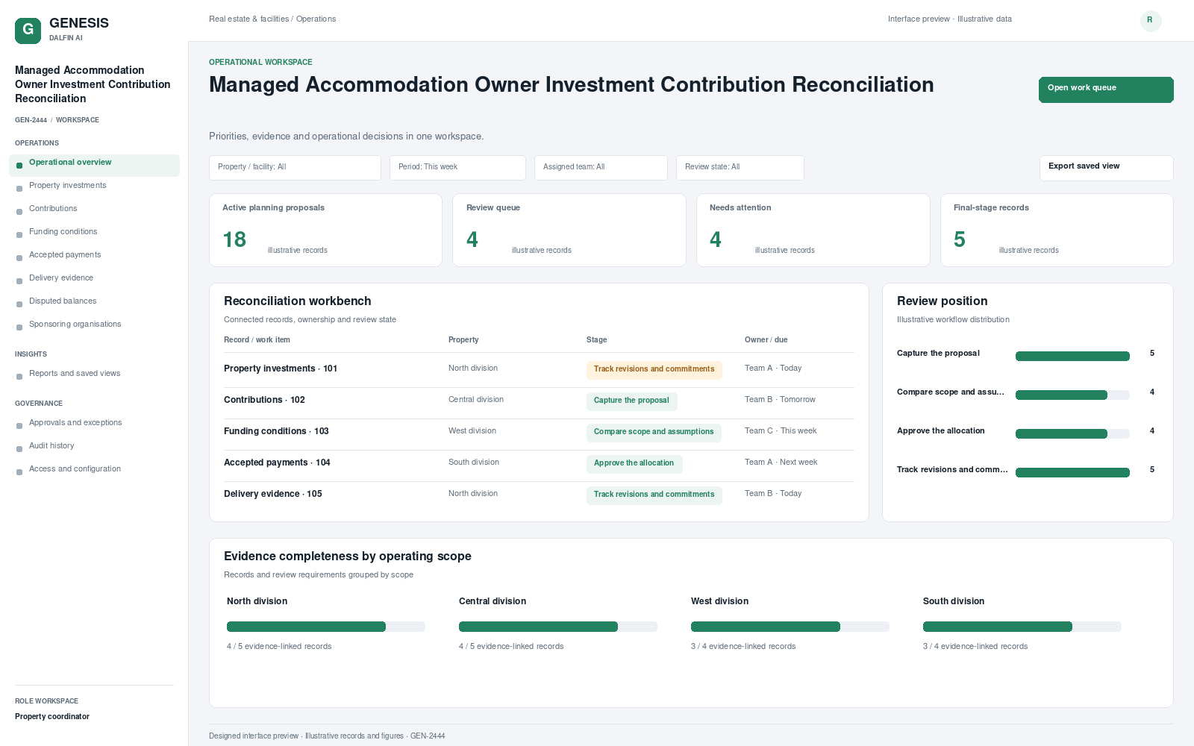
Task: Click the Open work queue button
Action: (1106, 90)
